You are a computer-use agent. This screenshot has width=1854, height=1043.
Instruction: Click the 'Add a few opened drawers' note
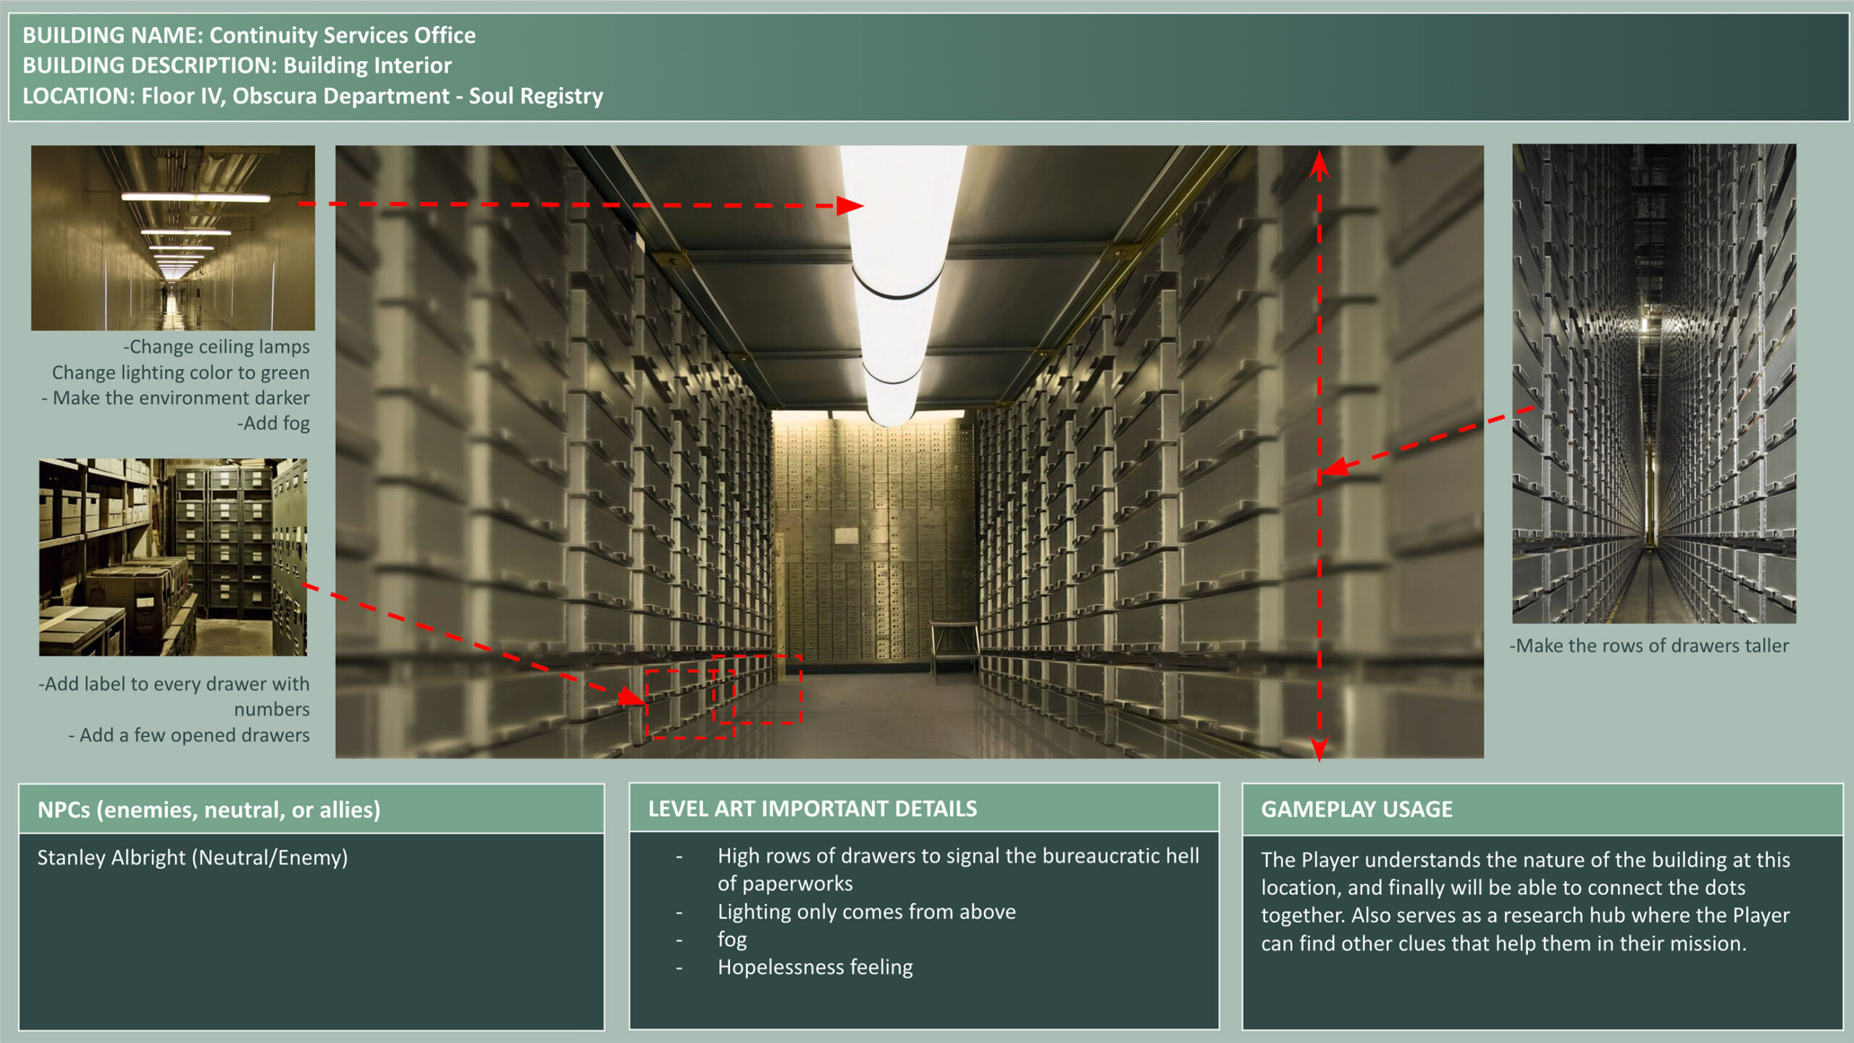(x=189, y=735)
